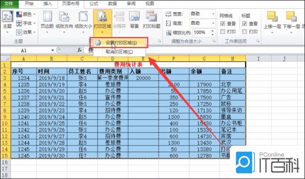Click the 背景 background icon

[x=134, y=17]
